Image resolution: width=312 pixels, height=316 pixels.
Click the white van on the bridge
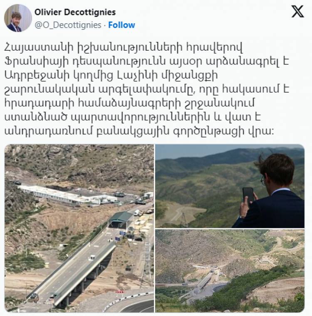92,257
